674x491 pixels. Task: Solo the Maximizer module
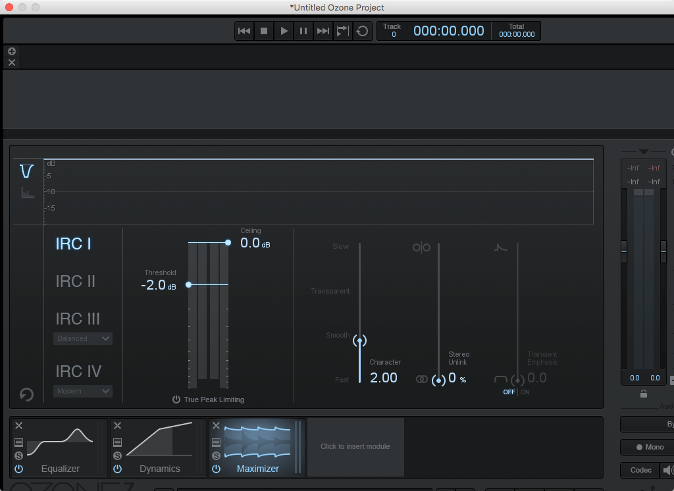(216, 455)
